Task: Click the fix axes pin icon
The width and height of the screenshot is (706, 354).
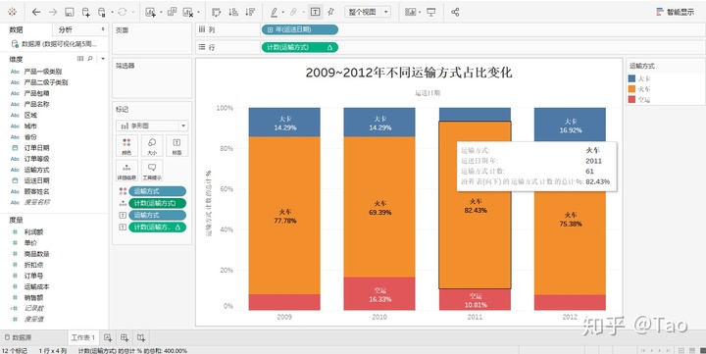Action: pos(331,12)
